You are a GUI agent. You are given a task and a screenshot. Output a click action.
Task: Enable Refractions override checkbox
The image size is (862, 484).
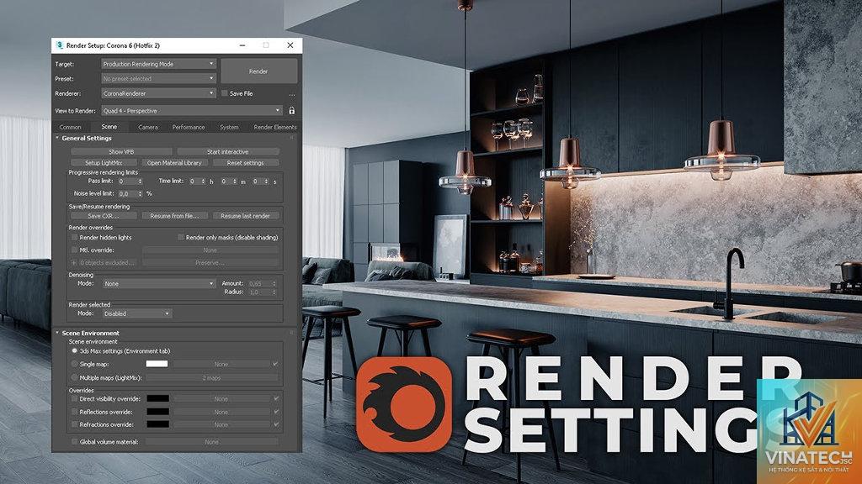(x=74, y=424)
